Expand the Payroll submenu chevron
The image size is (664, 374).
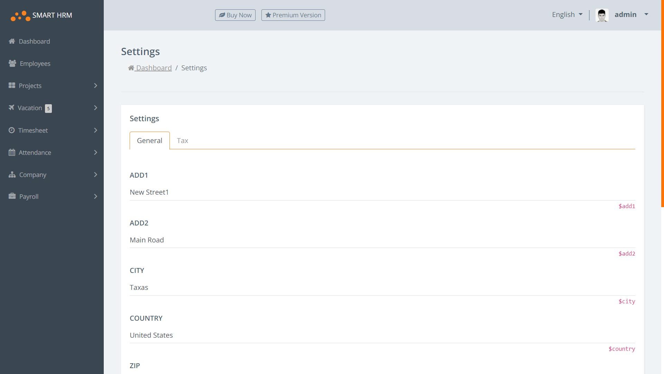pyautogui.click(x=95, y=196)
